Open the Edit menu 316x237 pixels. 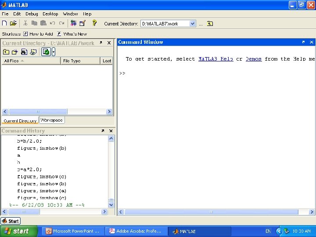click(17, 14)
